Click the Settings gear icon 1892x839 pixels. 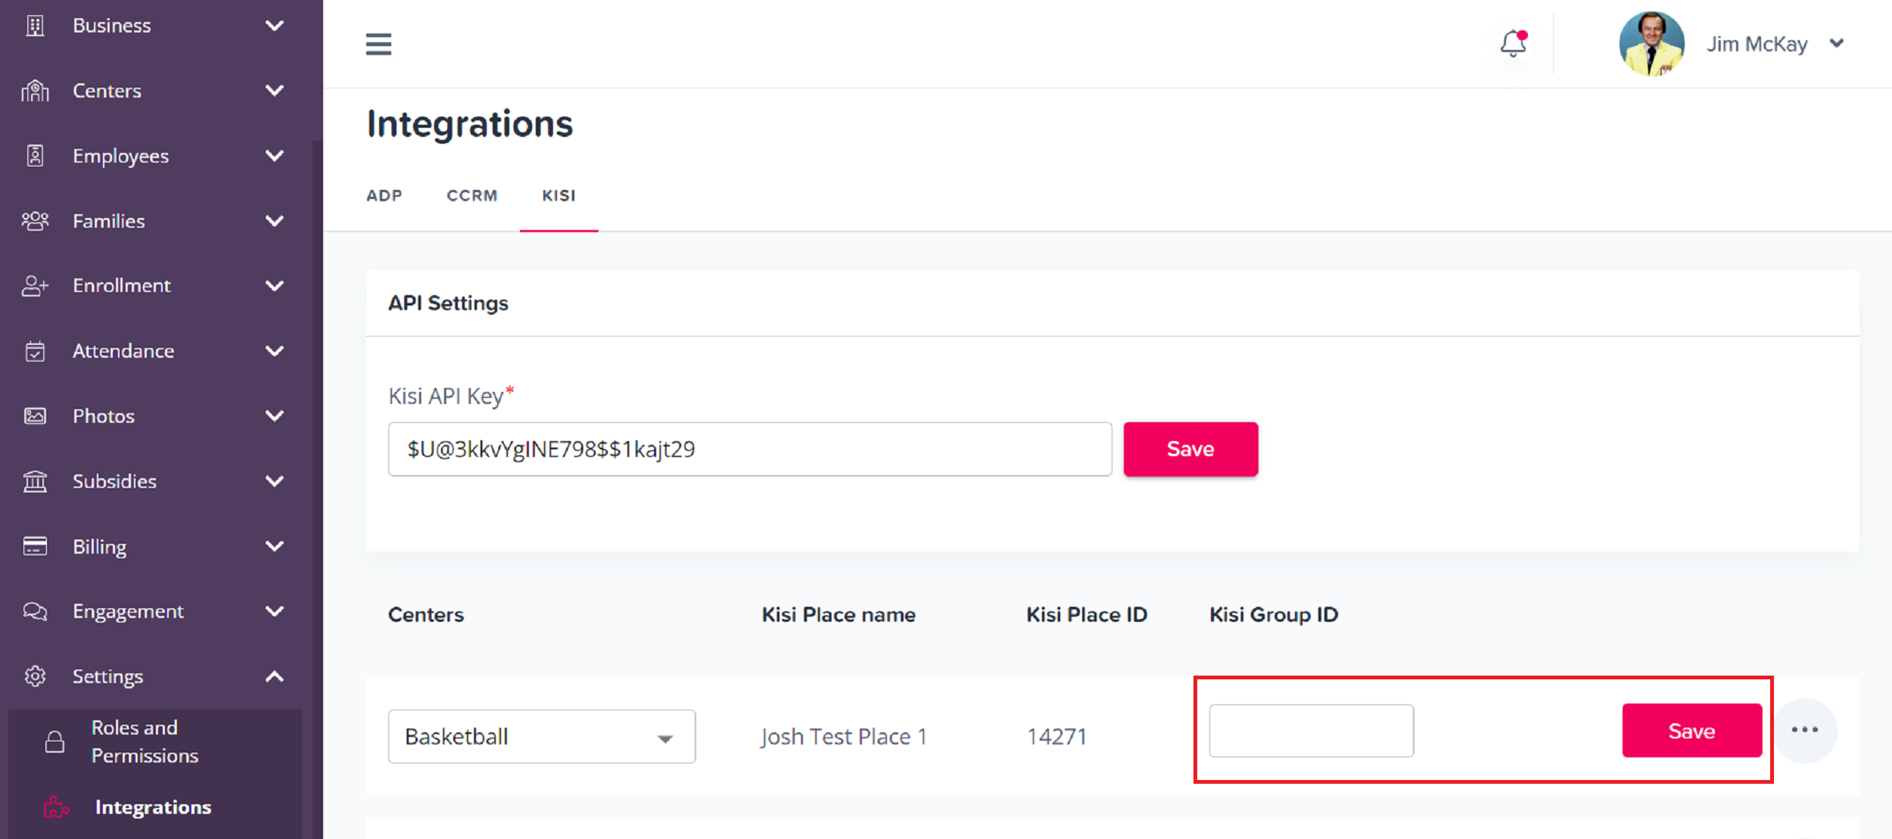35,676
